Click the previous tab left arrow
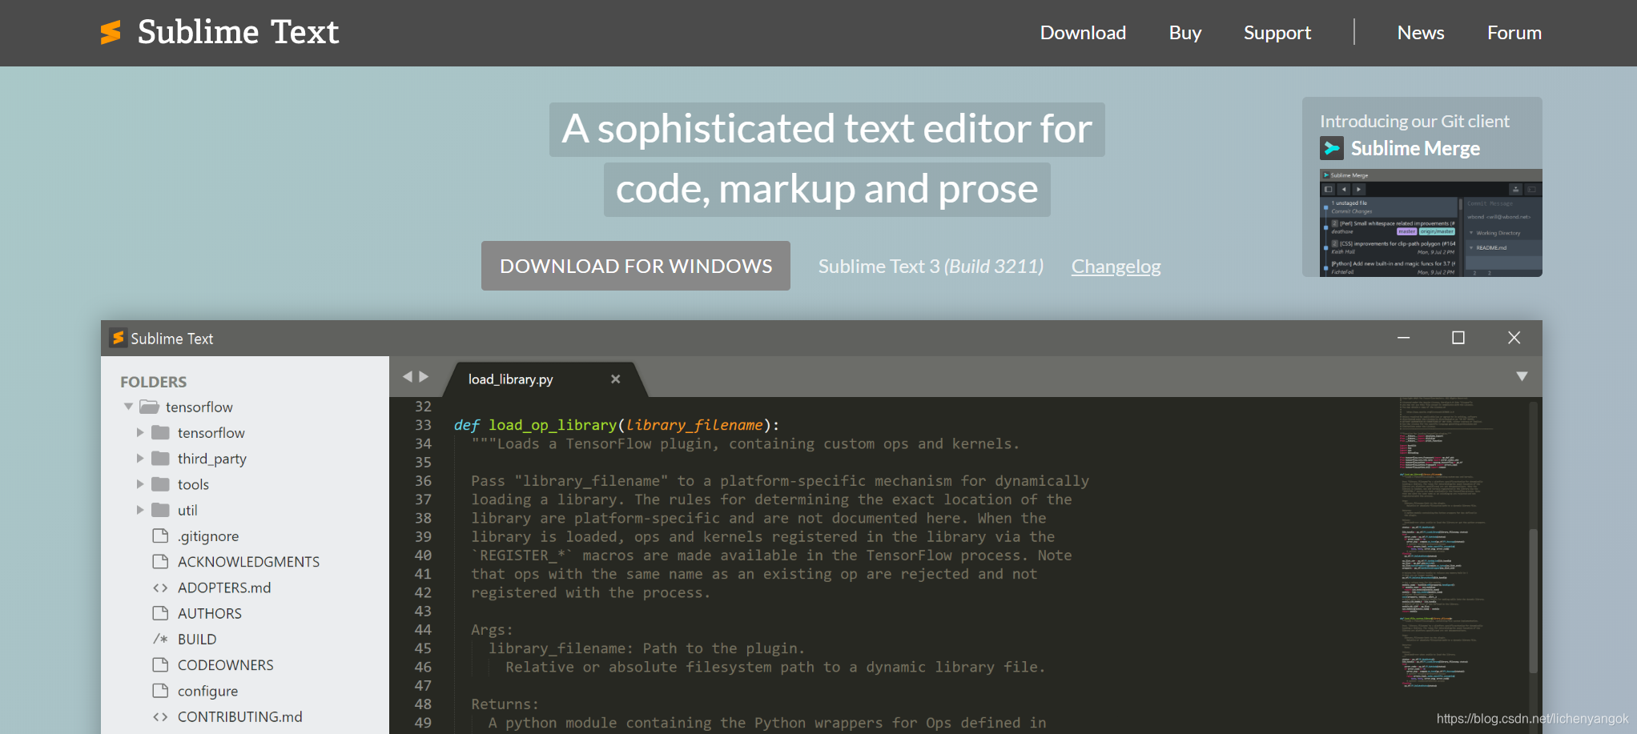 pyautogui.click(x=407, y=376)
